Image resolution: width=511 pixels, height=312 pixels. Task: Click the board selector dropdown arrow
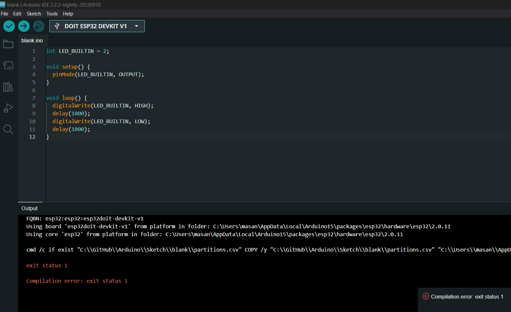pos(137,26)
